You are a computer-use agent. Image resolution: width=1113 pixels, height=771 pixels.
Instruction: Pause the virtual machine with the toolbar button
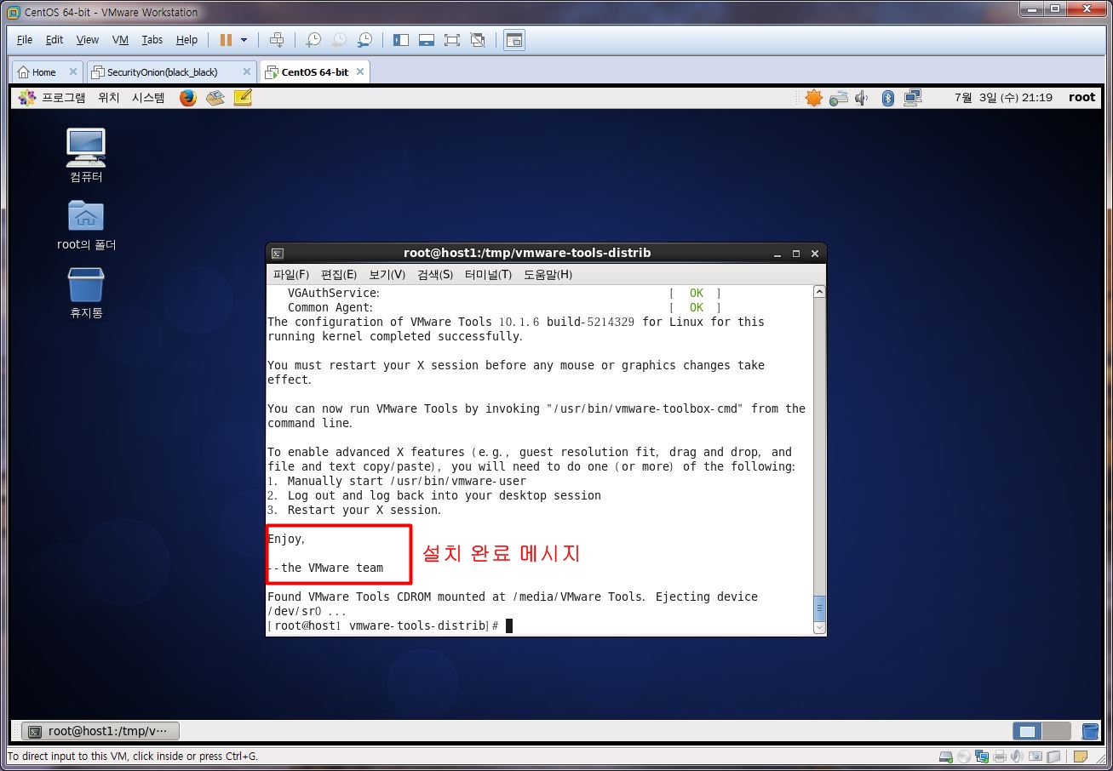pos(226,40)
